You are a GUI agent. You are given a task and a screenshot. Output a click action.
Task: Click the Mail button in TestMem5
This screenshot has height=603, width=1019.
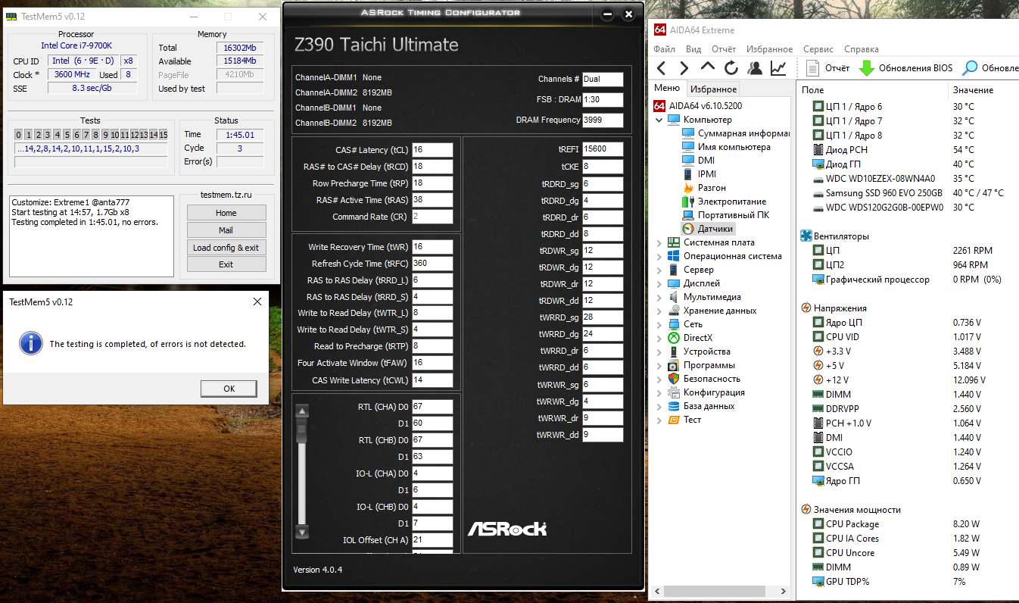coord(226,230)
